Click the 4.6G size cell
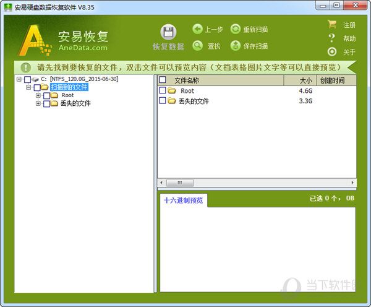 click(x=305, y=91)
